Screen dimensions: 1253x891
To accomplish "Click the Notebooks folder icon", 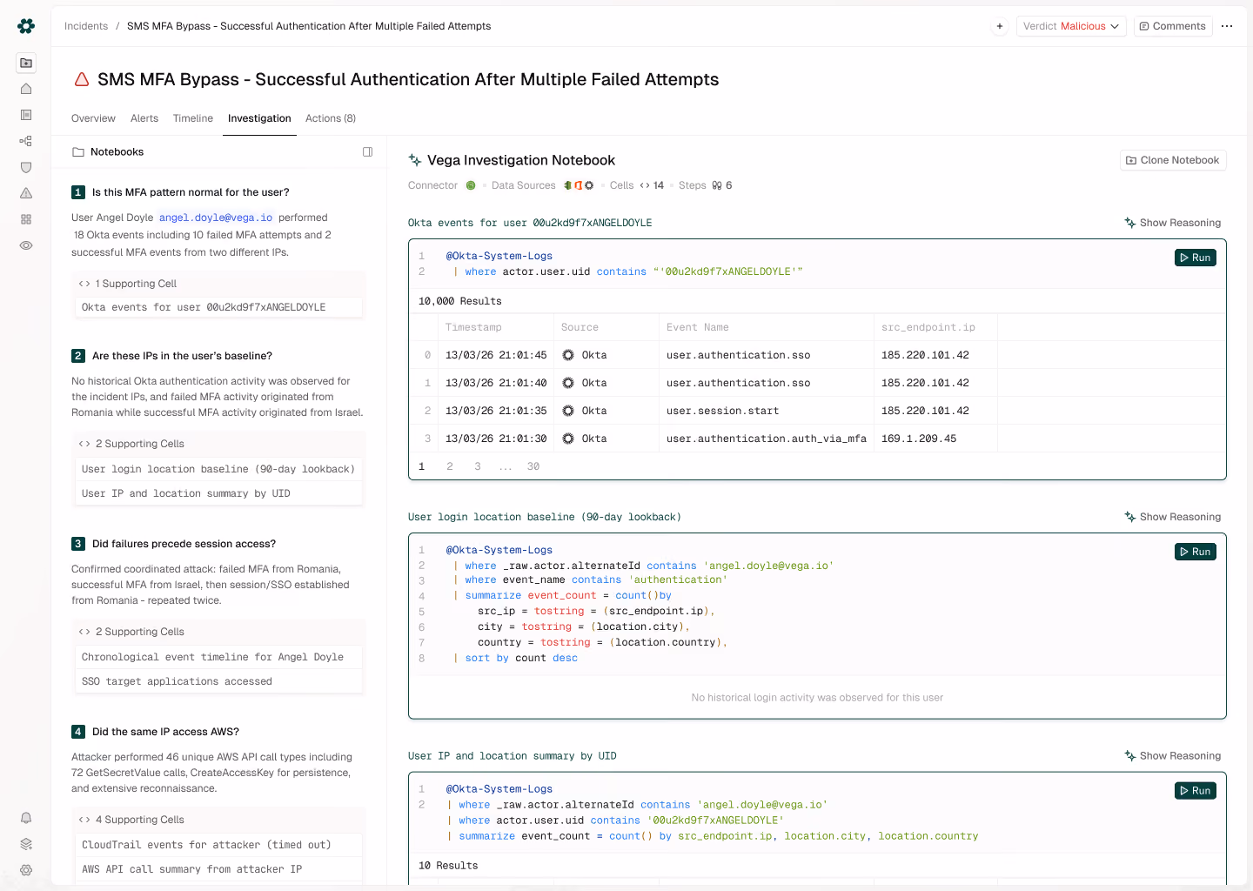I will pyautogui.click(x=78, y=152).
